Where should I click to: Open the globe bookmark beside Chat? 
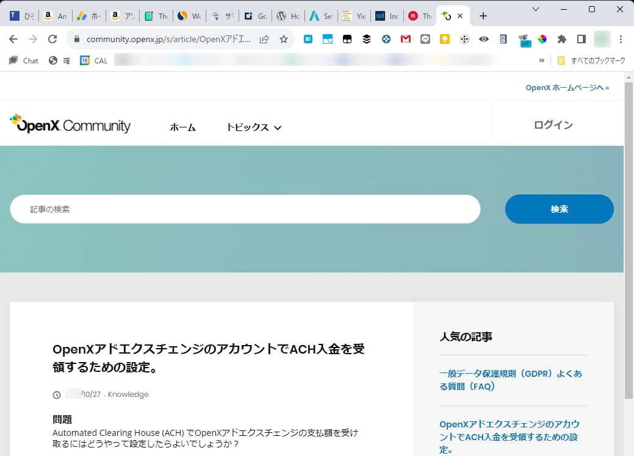(59, 60)
